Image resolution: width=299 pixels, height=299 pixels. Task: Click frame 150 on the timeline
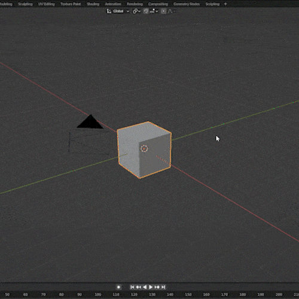(188, 294)
